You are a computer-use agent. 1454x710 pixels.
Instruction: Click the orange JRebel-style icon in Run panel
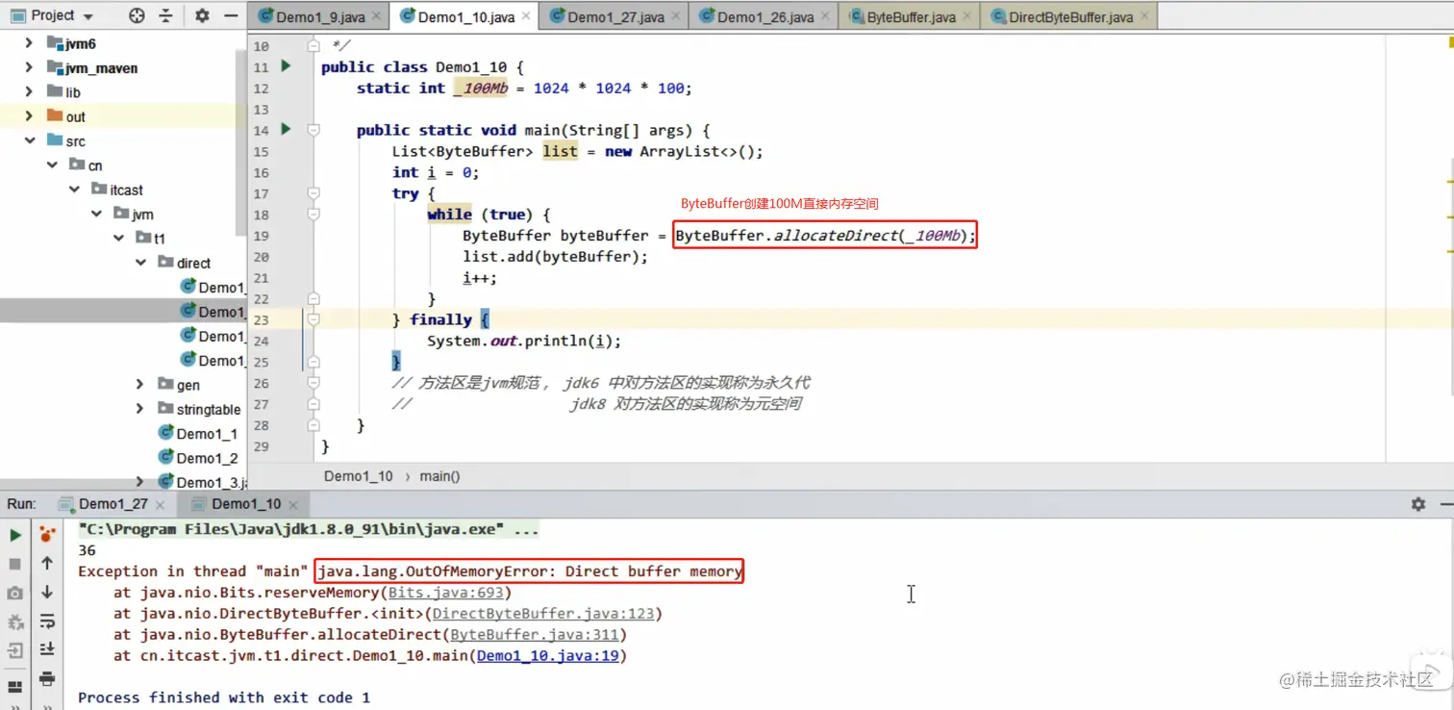(46, 534)
